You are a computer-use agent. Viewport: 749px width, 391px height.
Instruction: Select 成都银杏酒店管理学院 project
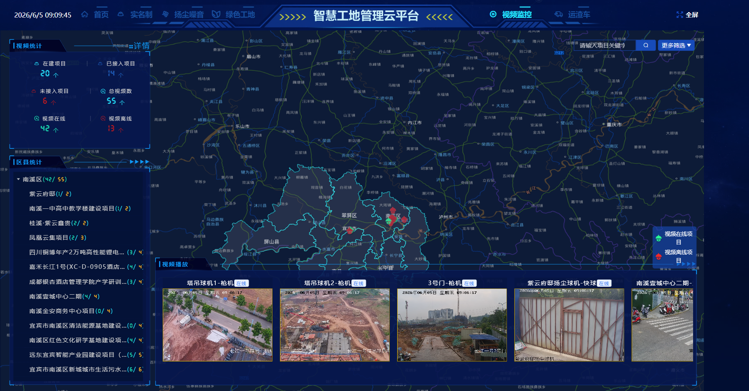point(86,282)
